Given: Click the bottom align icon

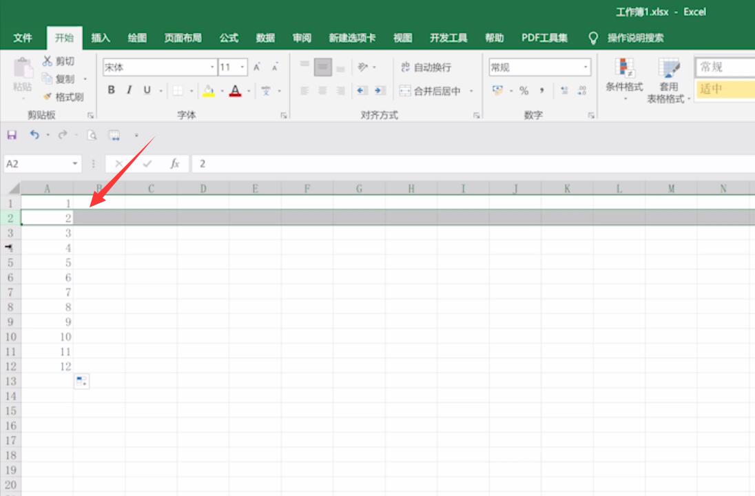Looking at the screenshot, I should pyautogui.click(x=340, y=68).
